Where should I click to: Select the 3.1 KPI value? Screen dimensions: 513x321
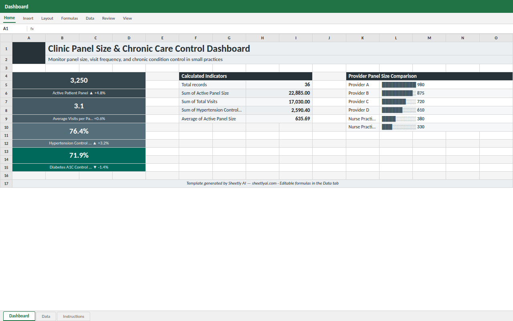click(79, 106)
